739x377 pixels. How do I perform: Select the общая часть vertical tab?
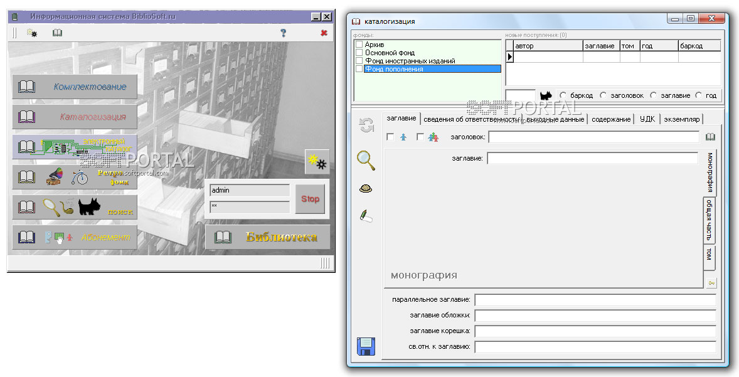tap(709, 220)
